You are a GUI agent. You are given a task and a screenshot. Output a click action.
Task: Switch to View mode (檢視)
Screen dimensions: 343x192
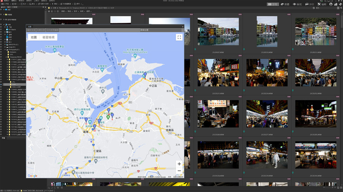tap(297, 4)
